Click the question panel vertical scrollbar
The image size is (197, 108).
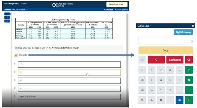(x=127, y=59)
